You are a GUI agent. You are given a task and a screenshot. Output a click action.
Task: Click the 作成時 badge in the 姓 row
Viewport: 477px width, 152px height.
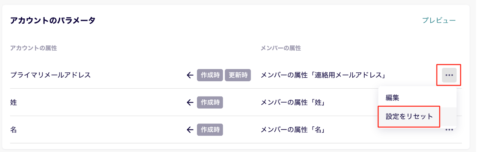click(210, 103)
